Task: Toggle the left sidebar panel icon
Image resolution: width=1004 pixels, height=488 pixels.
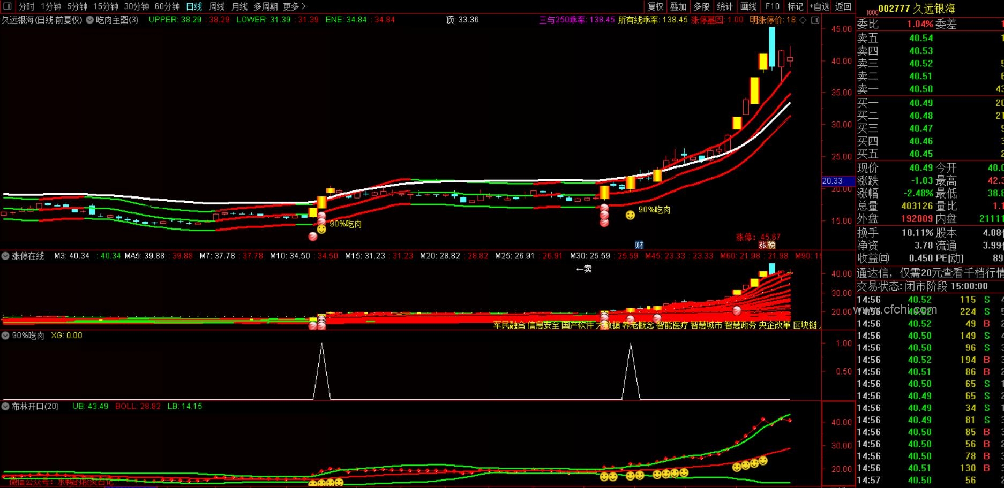Action: click(x=8, y=6)
